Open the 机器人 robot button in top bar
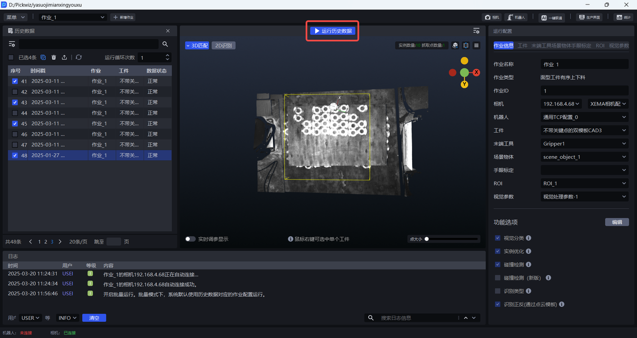This screenshot has height=338, width=637. [x=516, y=17]
